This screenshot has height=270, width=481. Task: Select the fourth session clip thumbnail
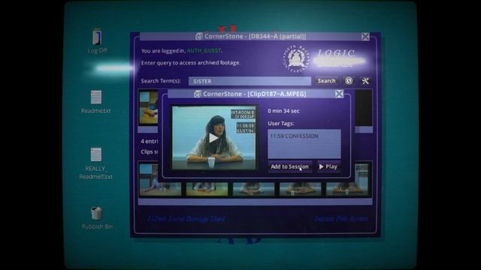point(301,188)
